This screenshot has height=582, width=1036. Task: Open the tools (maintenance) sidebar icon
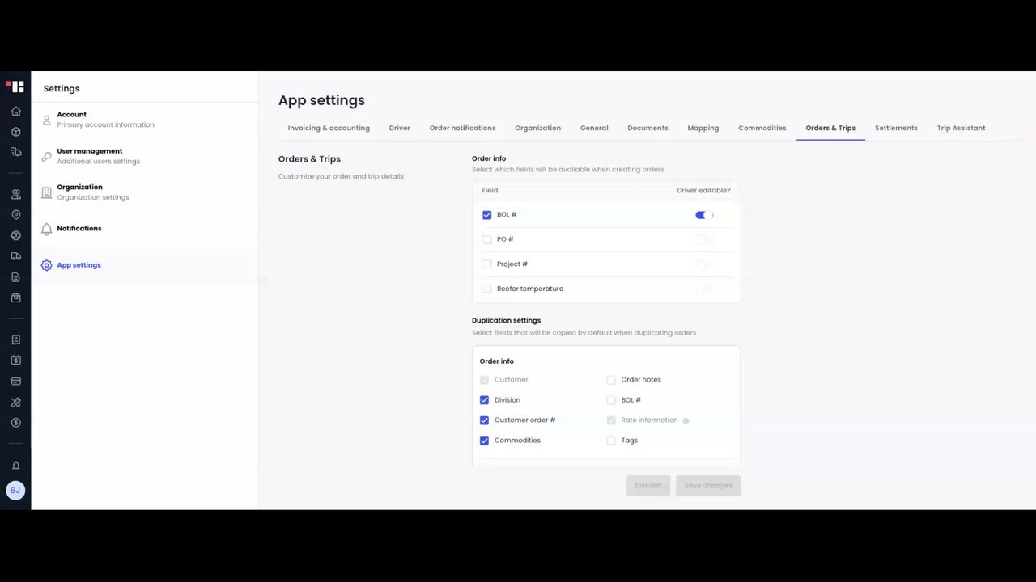[x=15, y=402]
